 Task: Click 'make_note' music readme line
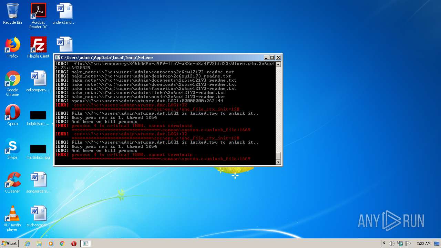140,97
